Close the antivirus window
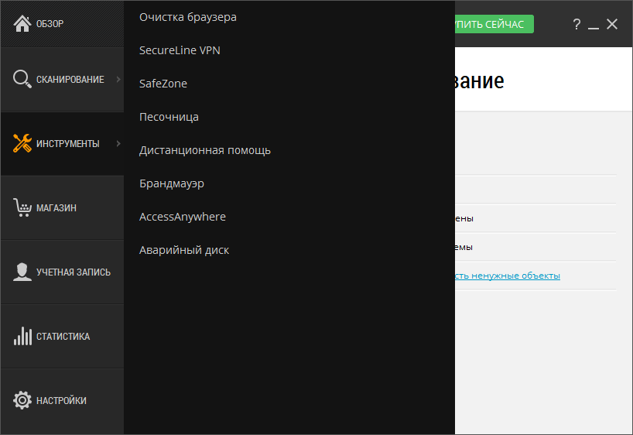The width and height of the screenshot is (633, 435). (612, 24)
